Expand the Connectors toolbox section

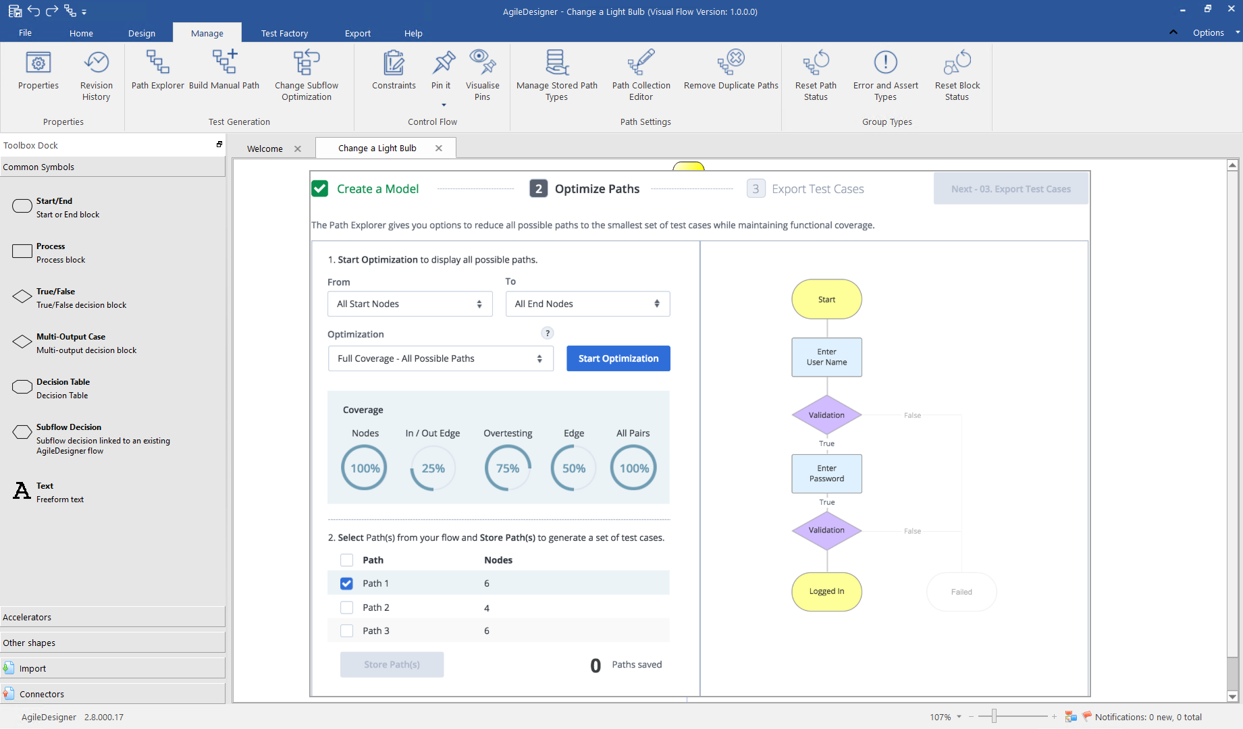[x=113, y=694]
